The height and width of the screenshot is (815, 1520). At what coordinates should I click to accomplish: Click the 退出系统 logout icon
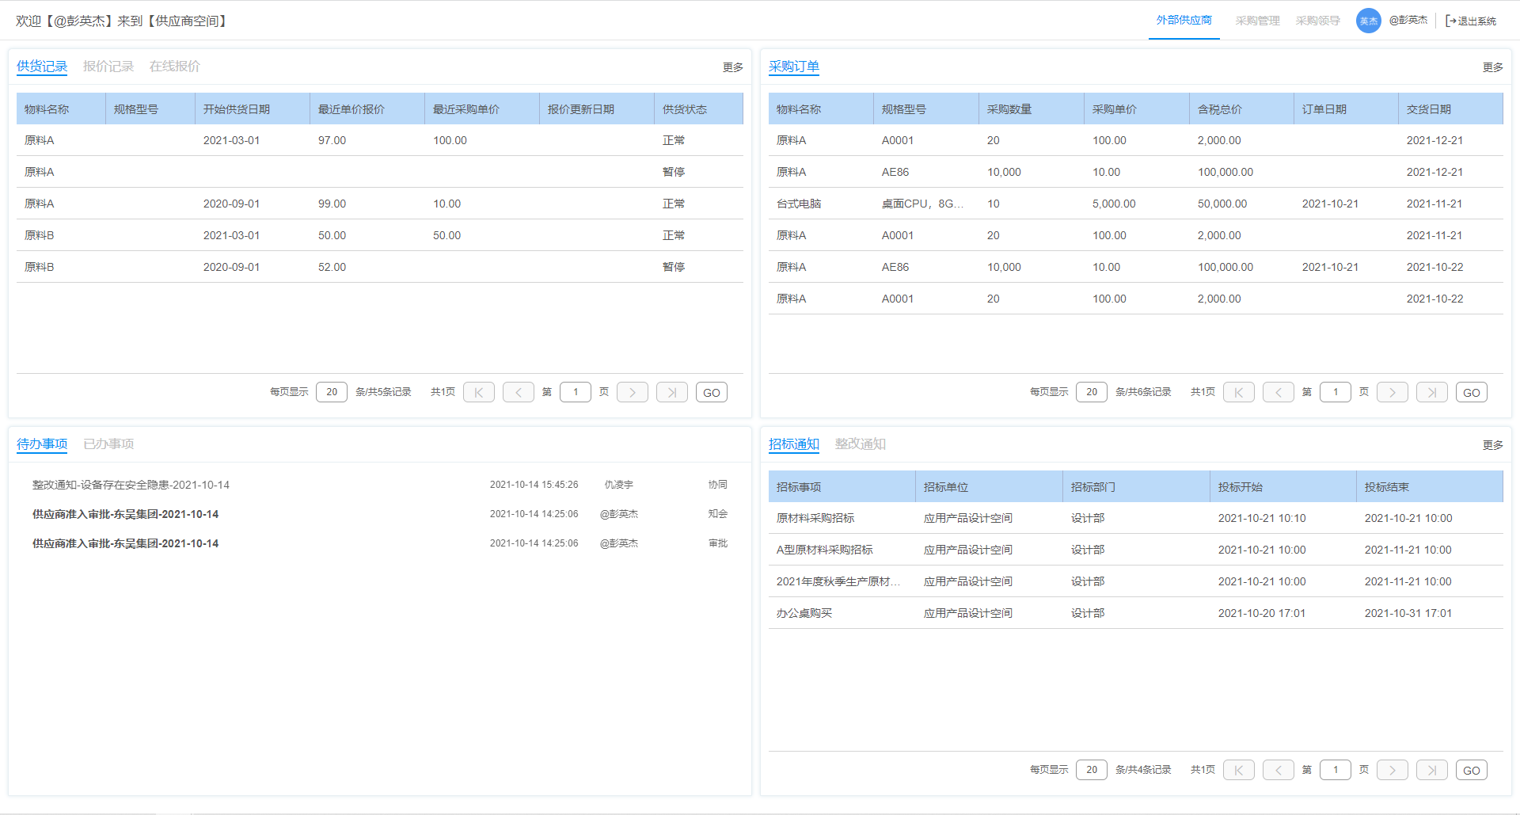coord(1451,21)
